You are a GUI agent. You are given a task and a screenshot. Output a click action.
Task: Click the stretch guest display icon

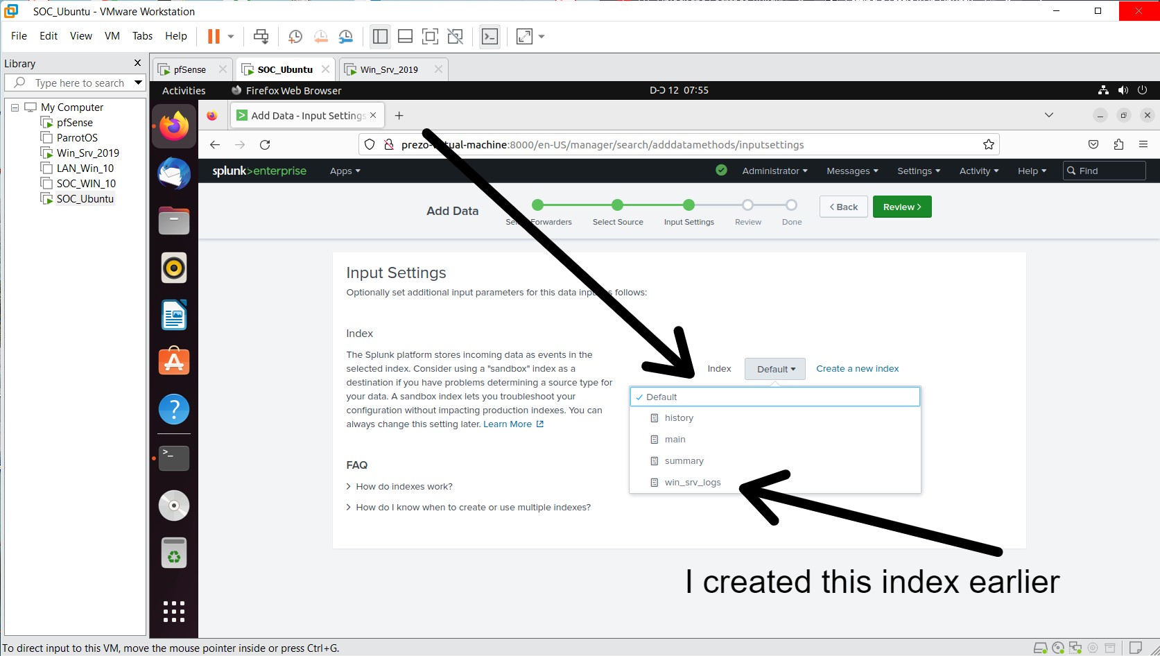coord(524,36)
